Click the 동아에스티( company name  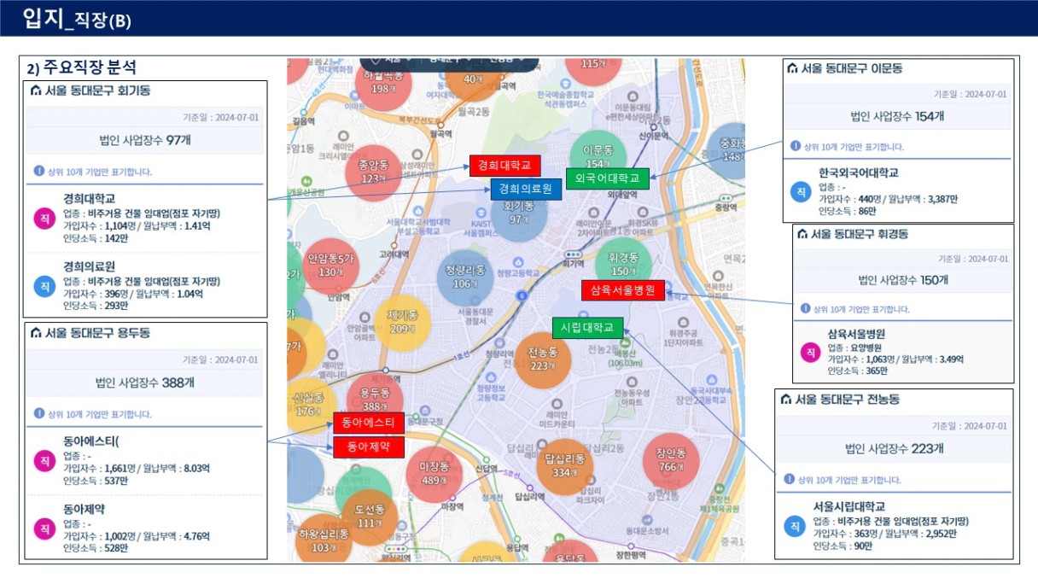point(91,441)
